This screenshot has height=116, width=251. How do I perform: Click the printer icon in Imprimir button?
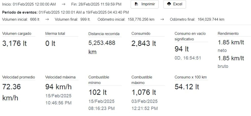click(137, 4)
